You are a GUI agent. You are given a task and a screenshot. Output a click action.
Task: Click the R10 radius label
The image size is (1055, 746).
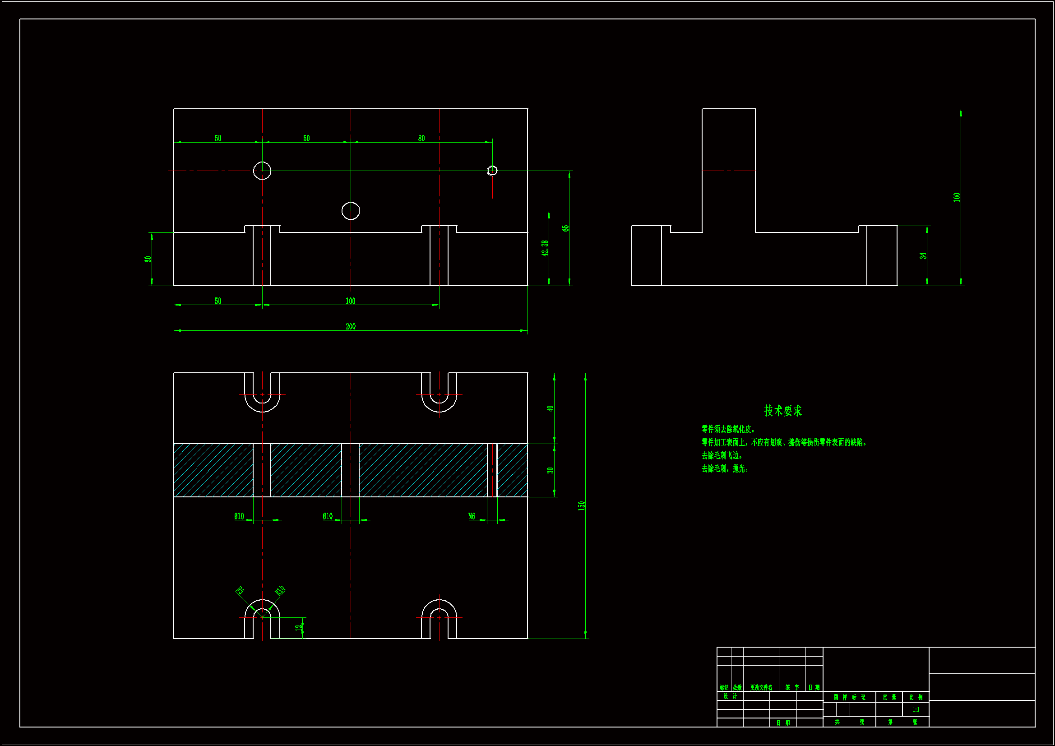pyautogui.click(x=280, y=590)
